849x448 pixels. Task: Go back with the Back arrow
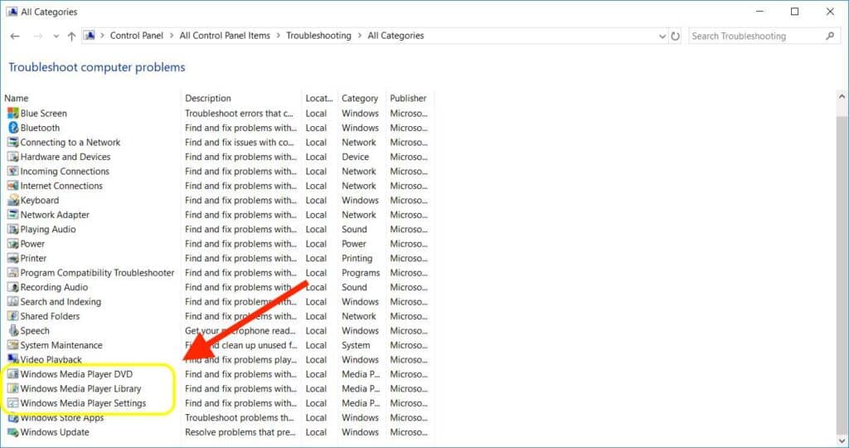(x=15, y=37)
